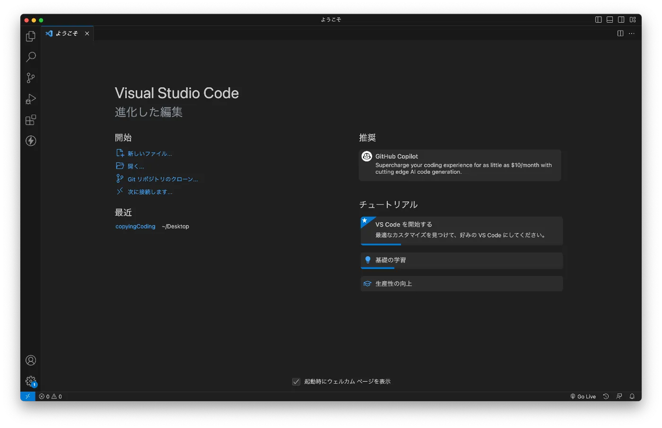Open the Manage gear icon
This screenshot has width=662, height=428.
[x=31, y=381]
